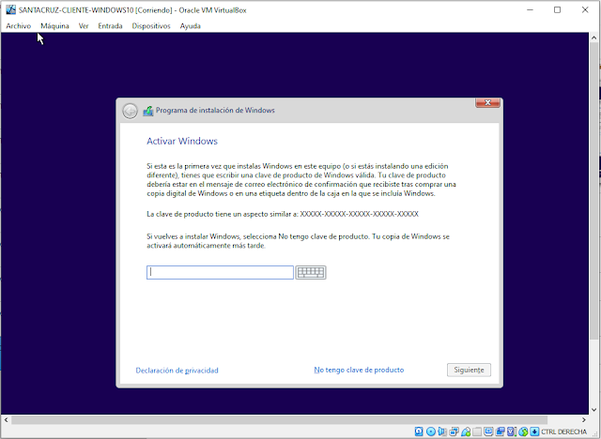Click the horizontal scrollbar left arrow
The image size is (601, 439).
point(7,420)
